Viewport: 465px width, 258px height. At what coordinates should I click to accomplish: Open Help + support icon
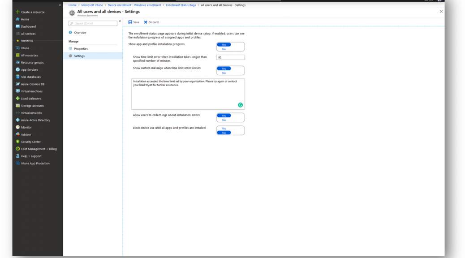tap(17, 156)
